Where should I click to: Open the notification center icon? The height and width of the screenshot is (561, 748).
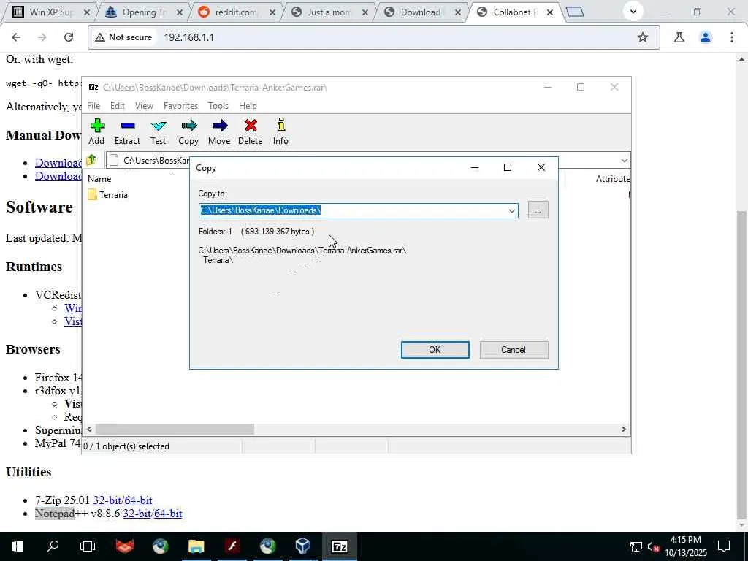(x=724, y=546)
